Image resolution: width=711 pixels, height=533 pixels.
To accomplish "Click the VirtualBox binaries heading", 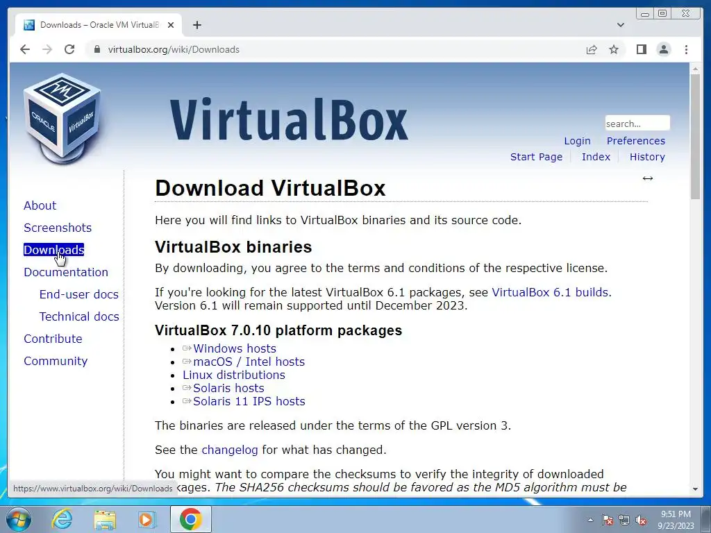I will coord(233,247).
